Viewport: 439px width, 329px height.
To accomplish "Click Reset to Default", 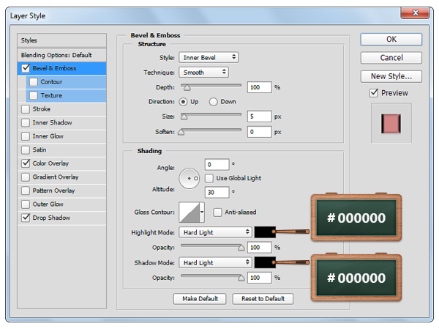I will pos(263,299).
